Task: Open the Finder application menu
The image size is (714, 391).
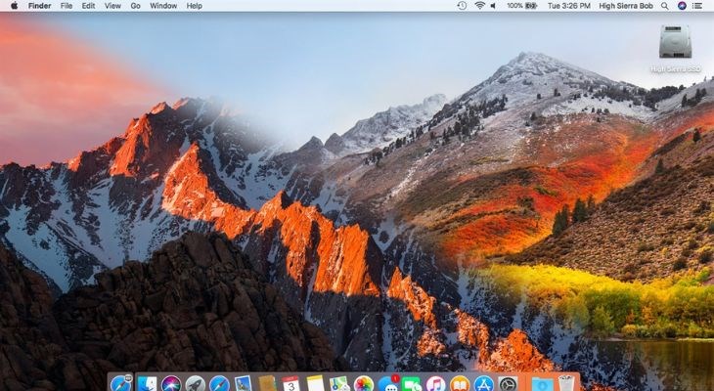Action: (x=39, y=6)
